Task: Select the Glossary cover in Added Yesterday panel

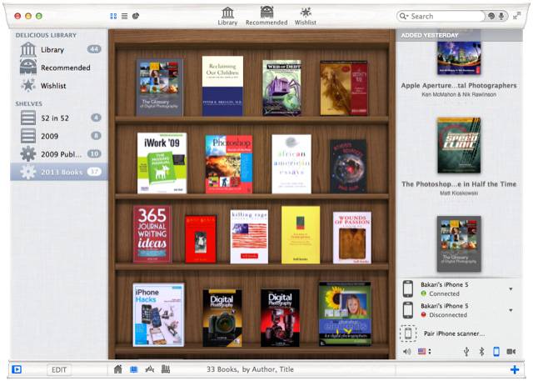Action: 459,243
